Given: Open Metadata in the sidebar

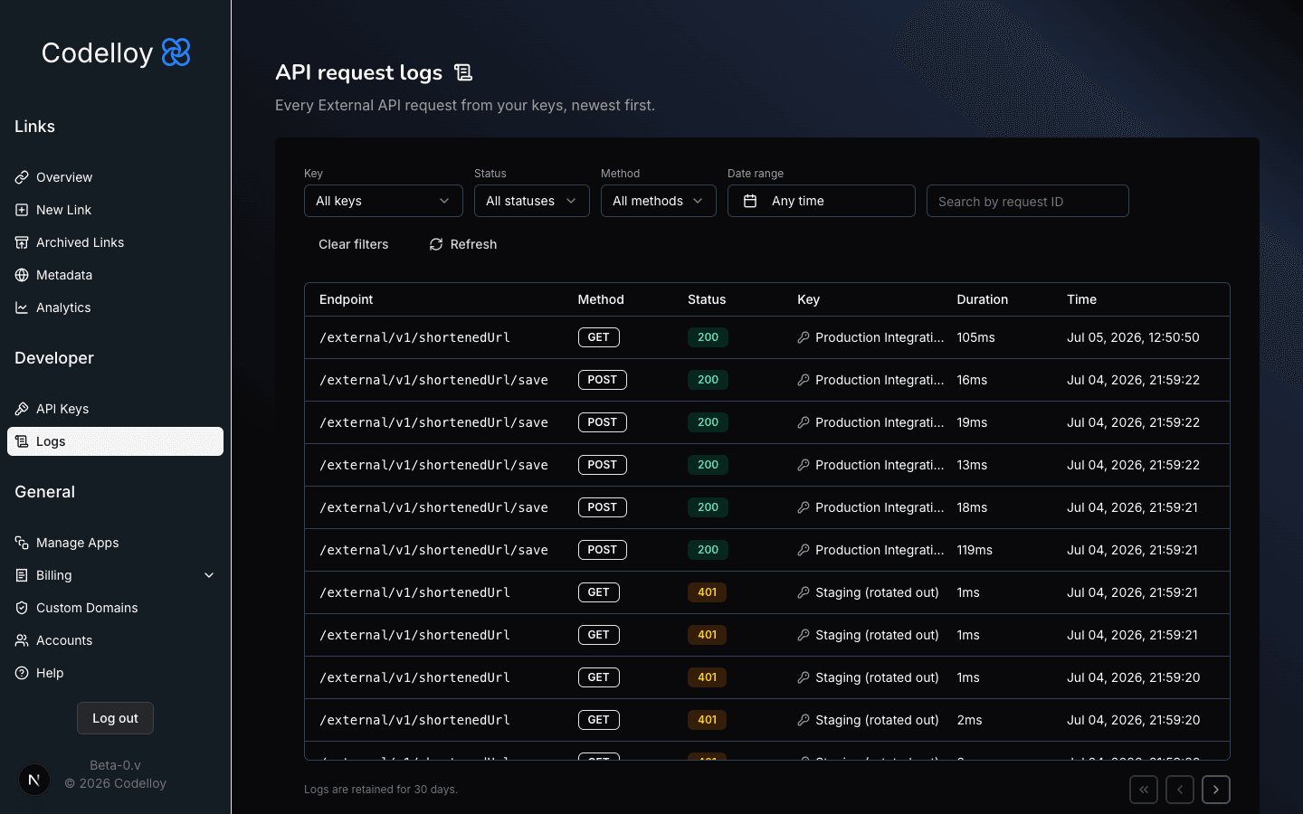Looking at the screenshot, I should pos(115,275).
